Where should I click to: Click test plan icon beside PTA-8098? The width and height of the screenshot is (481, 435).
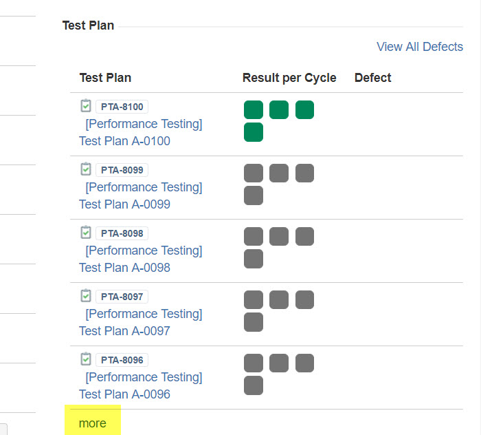[86, 233]
